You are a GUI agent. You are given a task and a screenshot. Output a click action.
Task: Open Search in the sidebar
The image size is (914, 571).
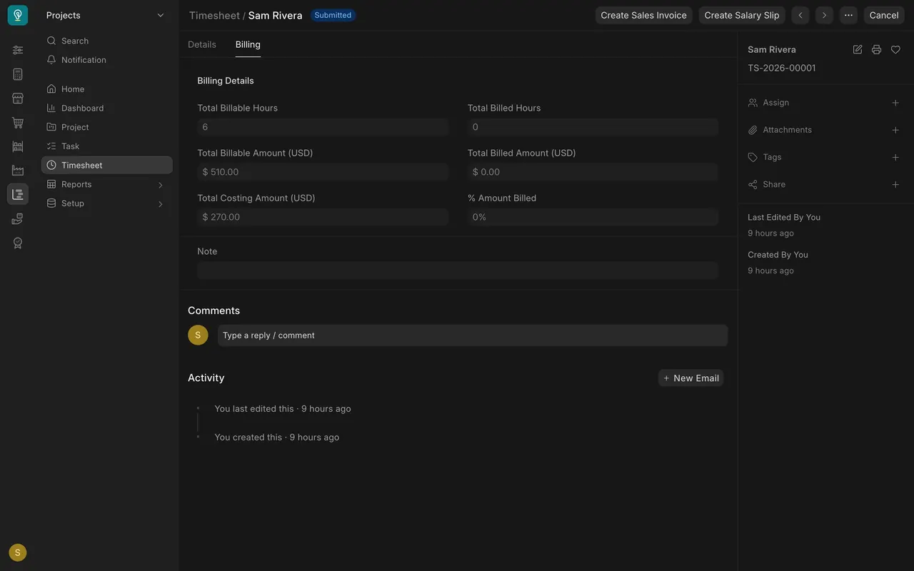click(107, 41)
